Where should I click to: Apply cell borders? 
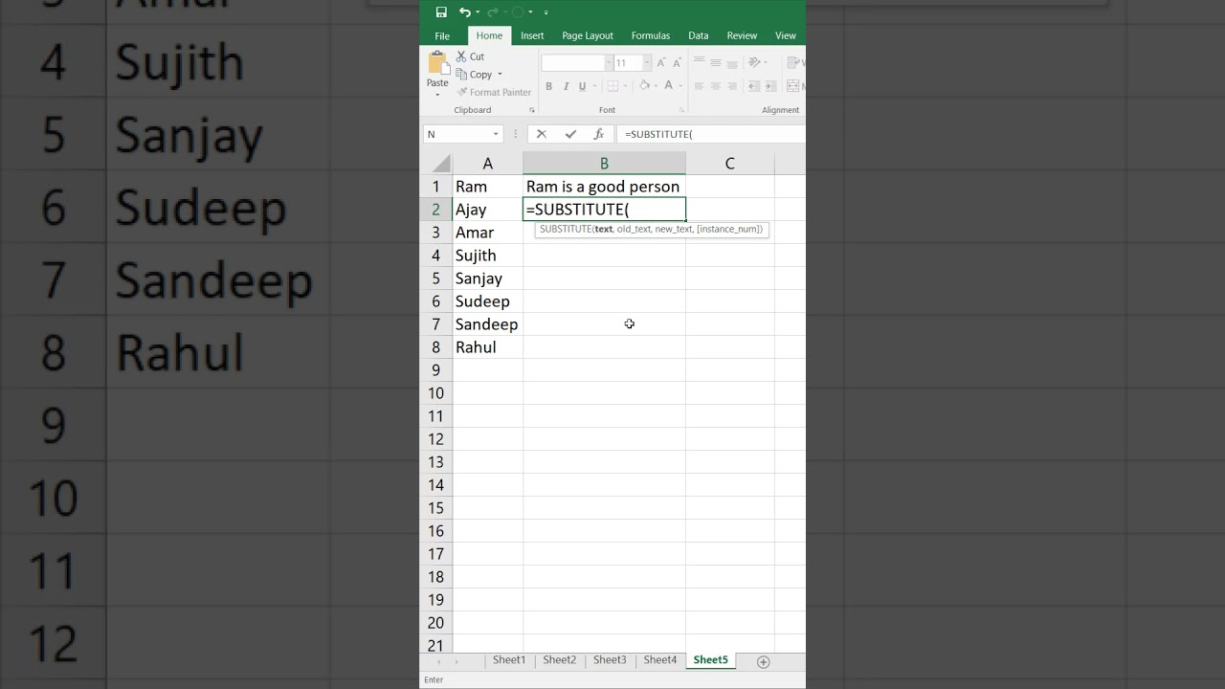(x=612, y=86)
